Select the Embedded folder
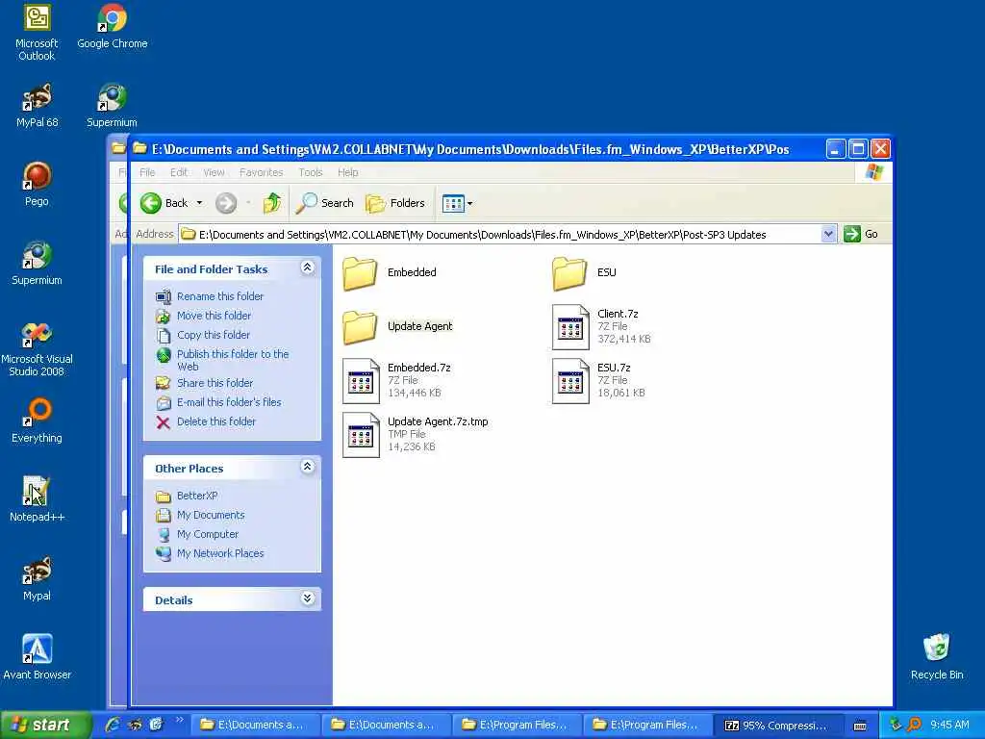This screenshot has height=739, width=985. coord(390,272)
